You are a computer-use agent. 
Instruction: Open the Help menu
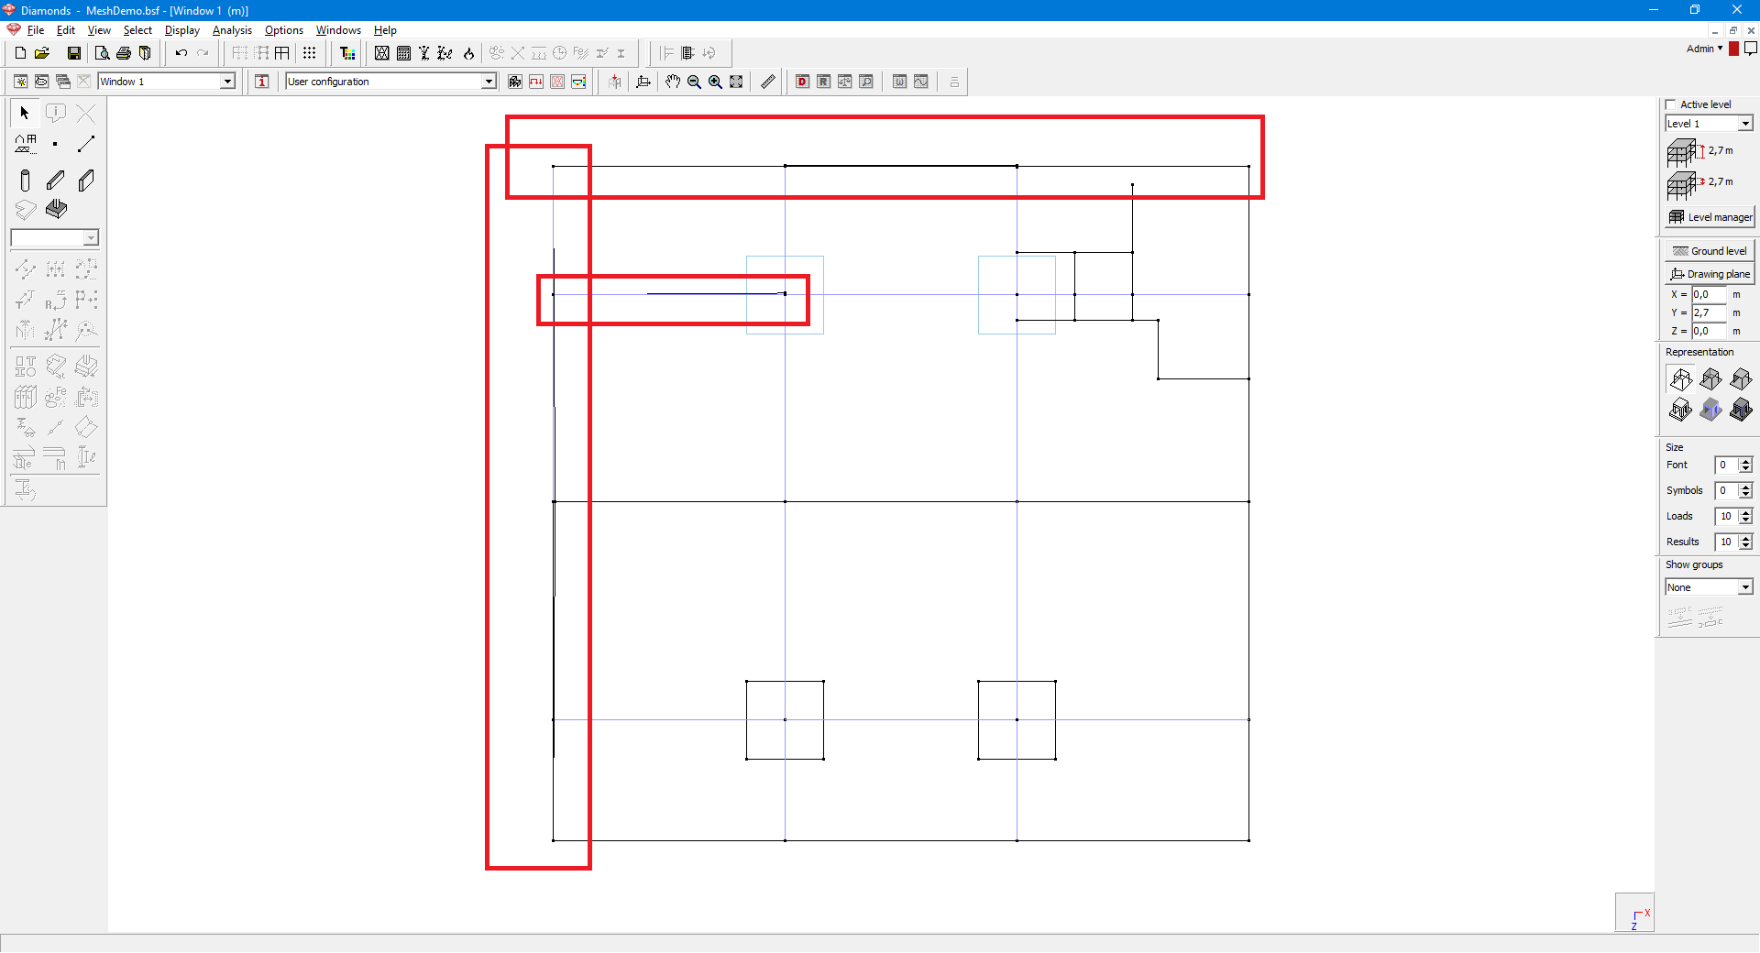point(385,30)
